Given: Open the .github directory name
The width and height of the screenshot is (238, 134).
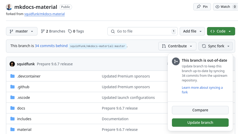Looking at the screenshot, I should pyautogui.click(x=23, y=87).
